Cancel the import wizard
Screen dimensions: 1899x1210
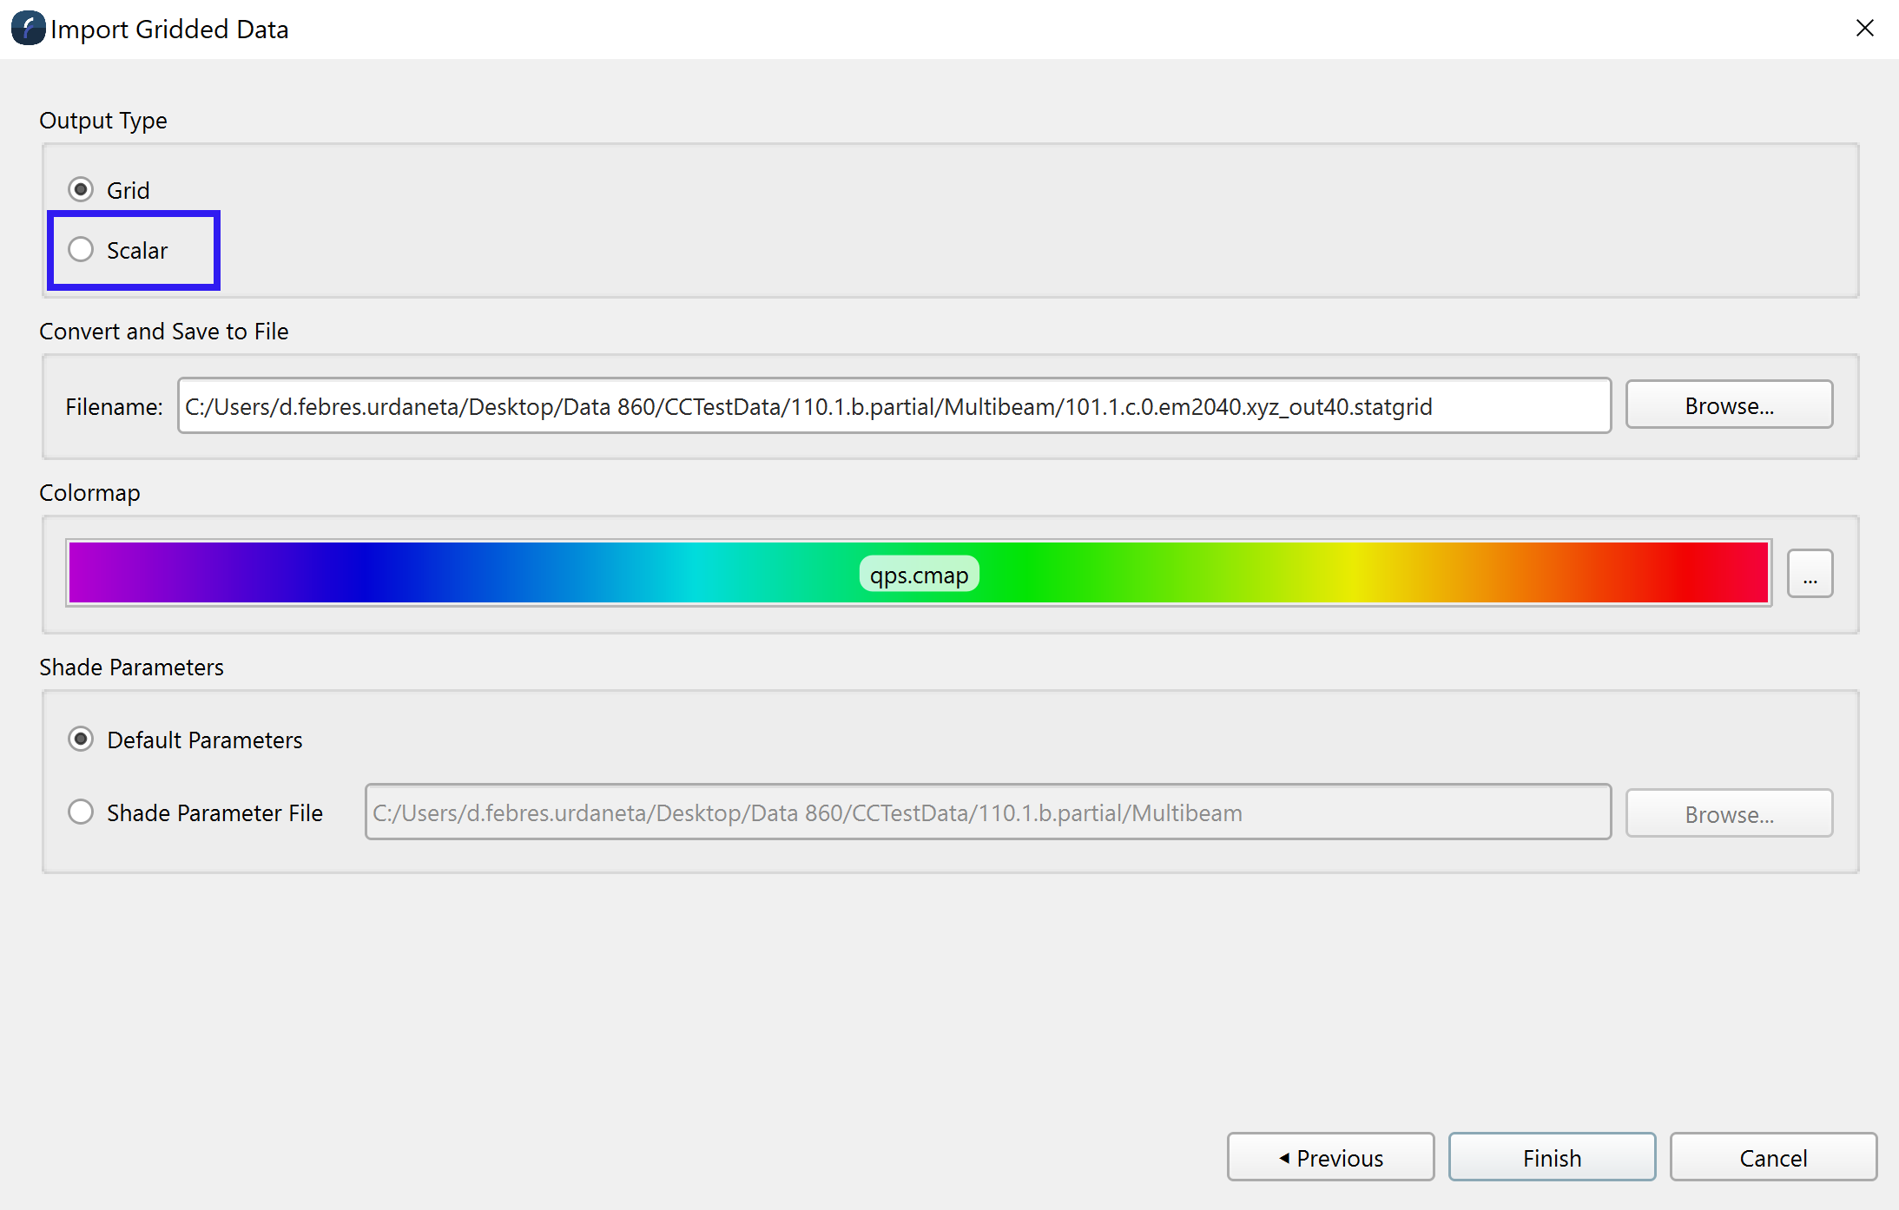1772,1157
